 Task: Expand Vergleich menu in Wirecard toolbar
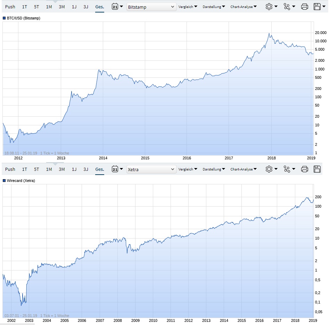click(188, 169)
